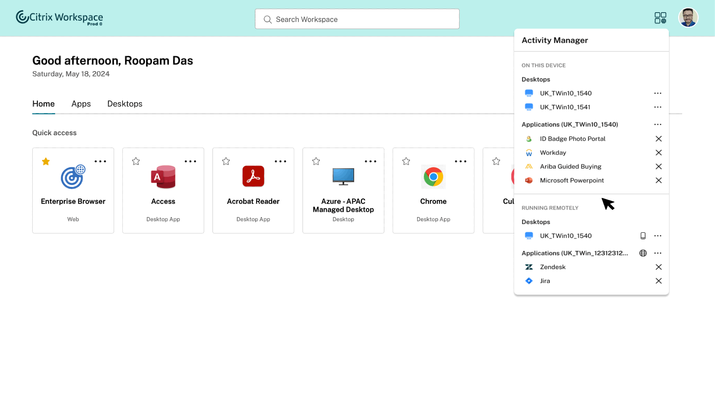Click the globe icon next to remote Applications
The width and height of the screenshot is (715, 402).
643,253
